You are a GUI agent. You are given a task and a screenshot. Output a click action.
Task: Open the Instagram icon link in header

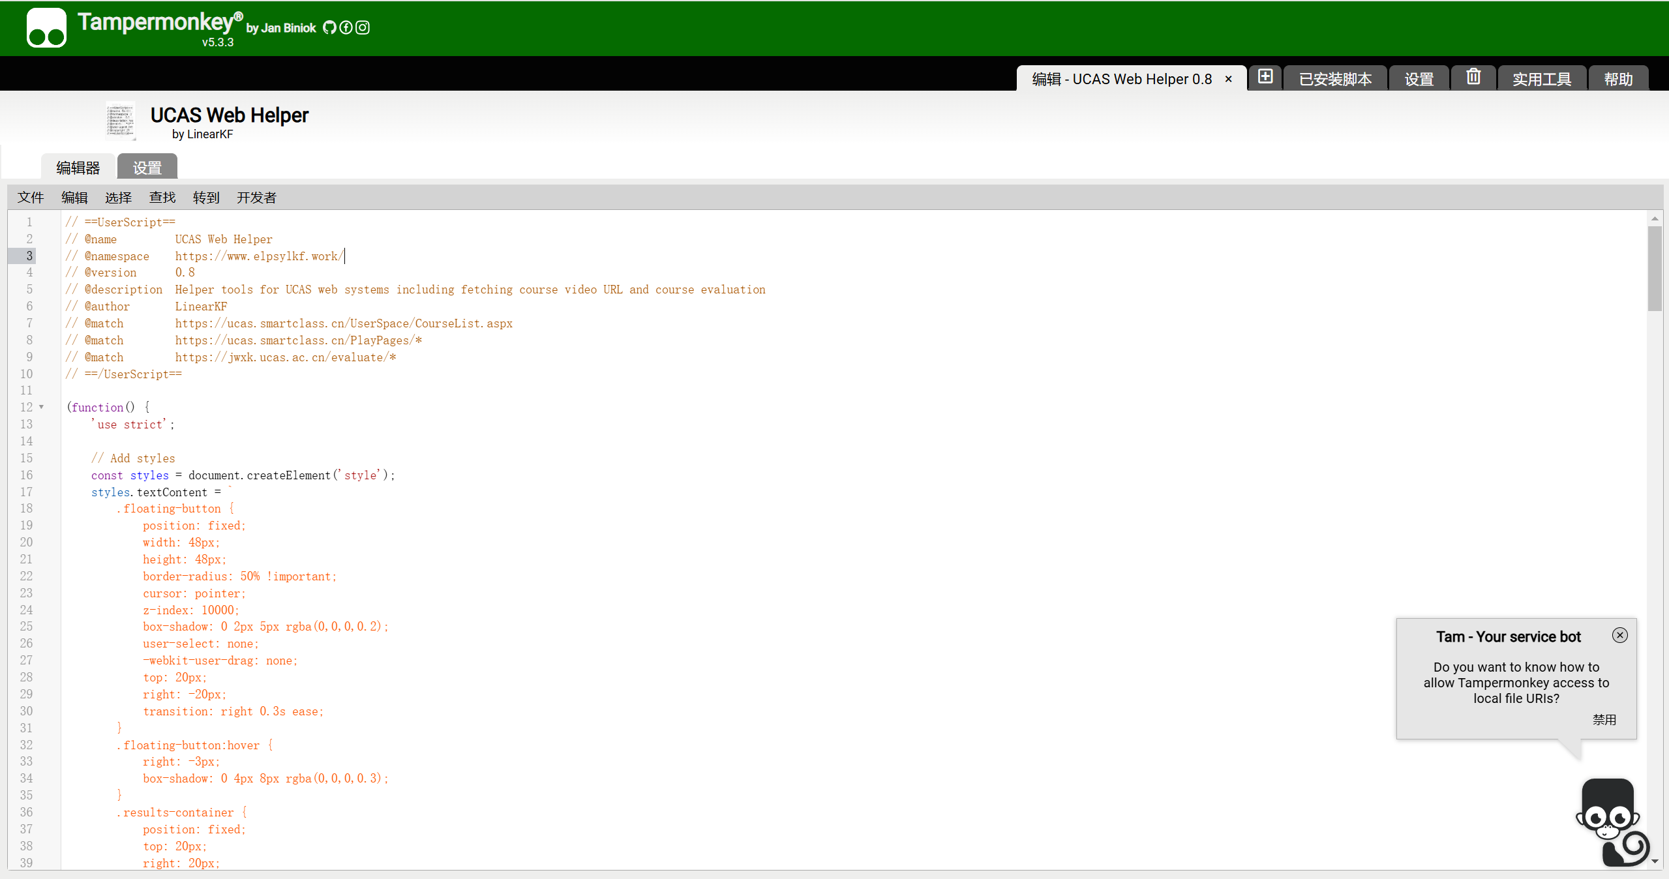pos(363,27)
